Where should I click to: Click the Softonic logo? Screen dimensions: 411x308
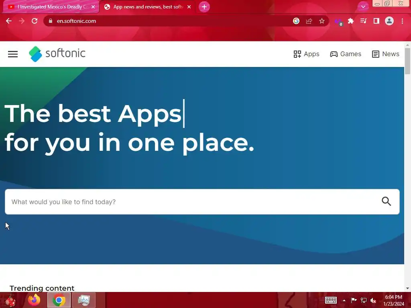[x=57, y=54]
